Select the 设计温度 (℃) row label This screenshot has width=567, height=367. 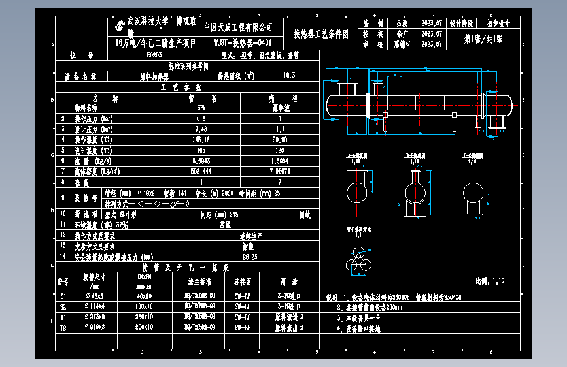[94, 150]
